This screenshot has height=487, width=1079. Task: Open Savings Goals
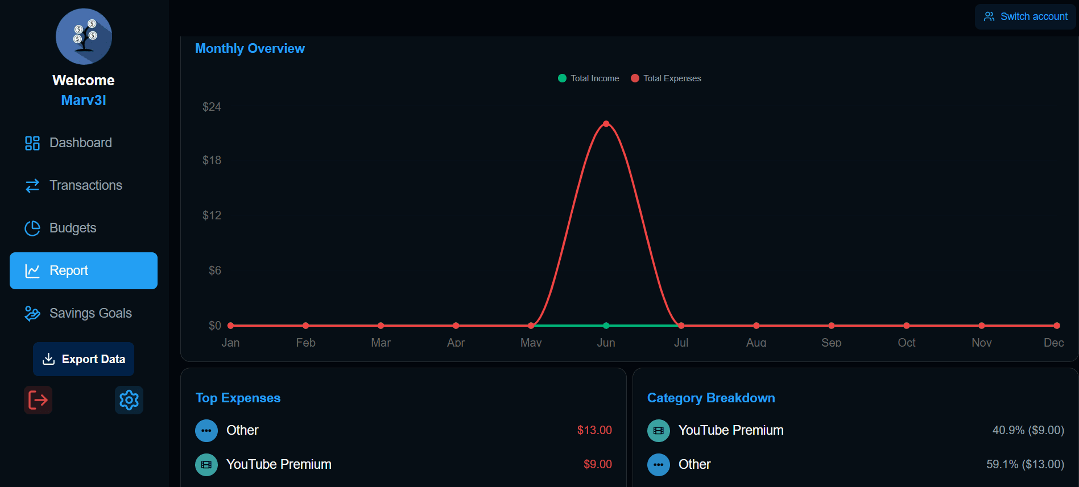coord(84,313)
